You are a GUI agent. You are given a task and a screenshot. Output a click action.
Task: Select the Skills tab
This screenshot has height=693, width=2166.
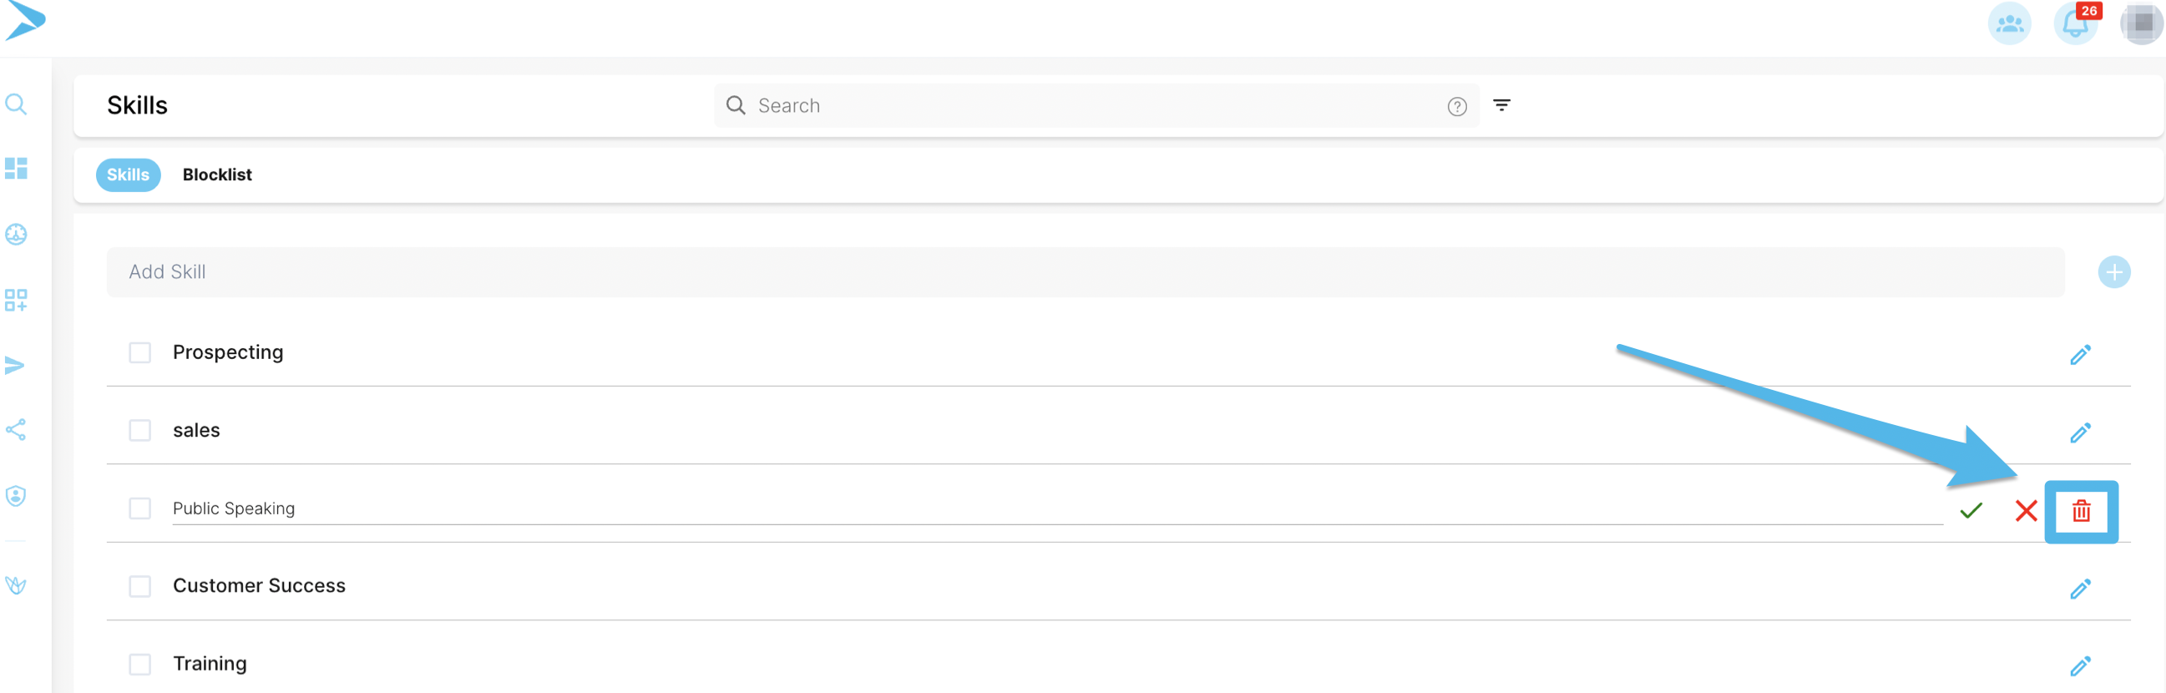coord(128,175)
